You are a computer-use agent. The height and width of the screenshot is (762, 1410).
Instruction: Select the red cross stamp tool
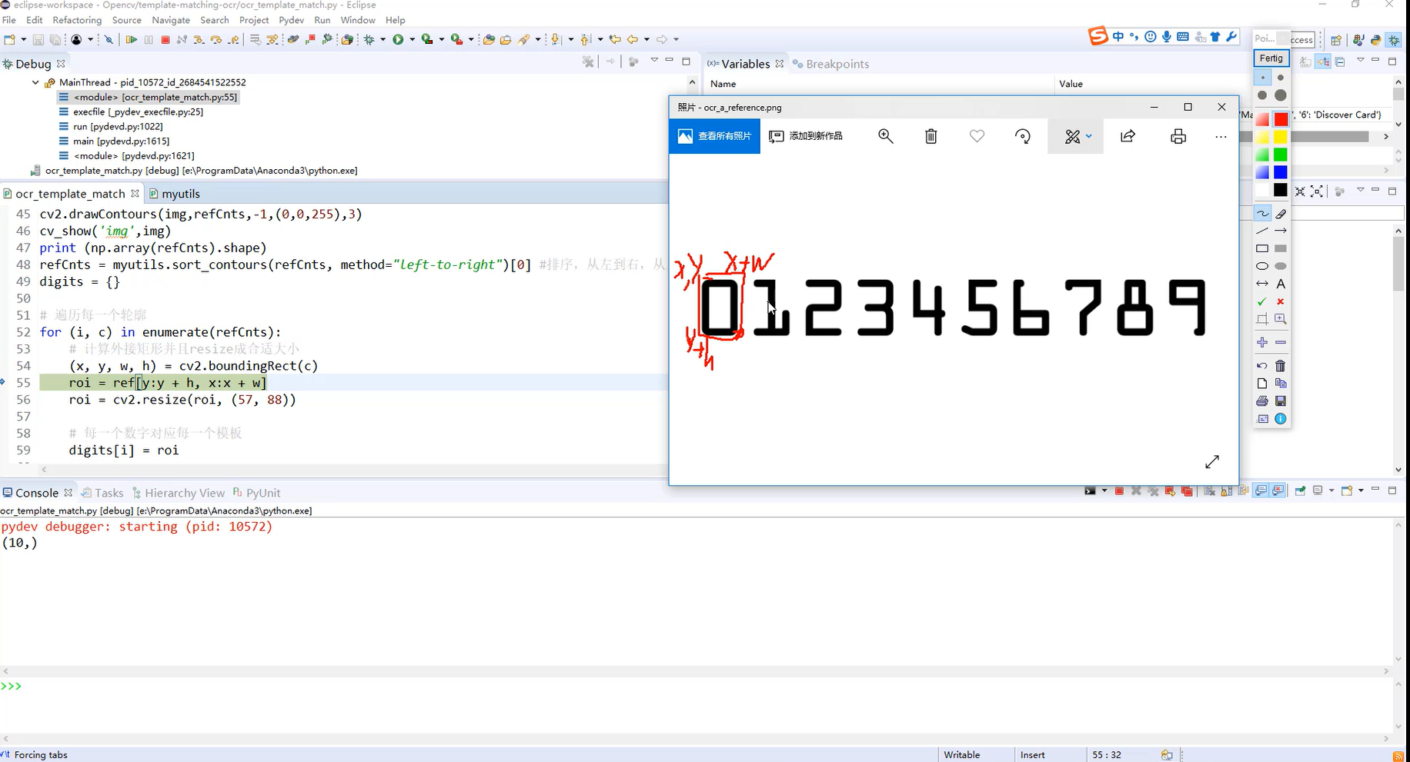[1281, 301]
